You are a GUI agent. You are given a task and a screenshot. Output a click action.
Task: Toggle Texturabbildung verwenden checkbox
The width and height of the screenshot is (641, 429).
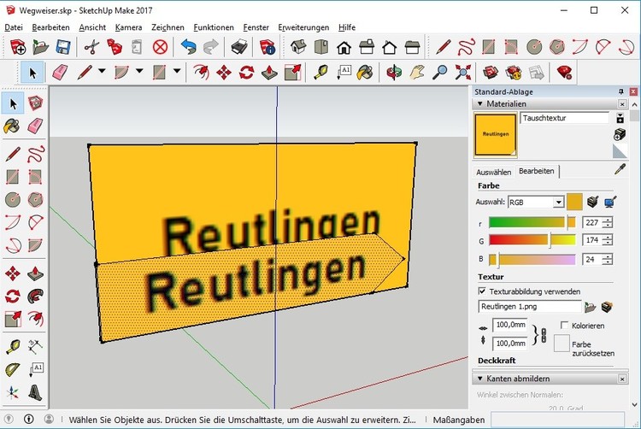pyautogui.click(x=482, y=291)
